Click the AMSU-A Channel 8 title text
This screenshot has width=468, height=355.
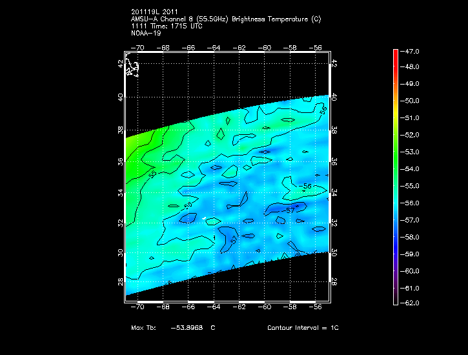click(x=226, y=19)
